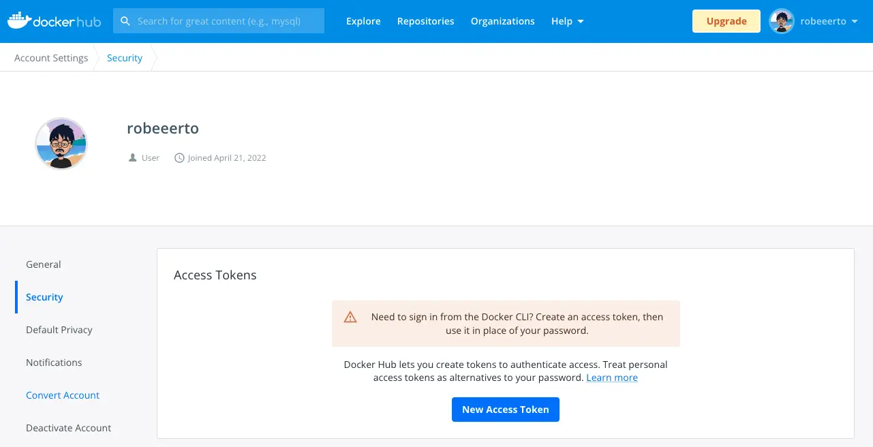The width and height of the screenshot is (873, 447).
Task: Create a New Access Token
Action: point(505,410)
